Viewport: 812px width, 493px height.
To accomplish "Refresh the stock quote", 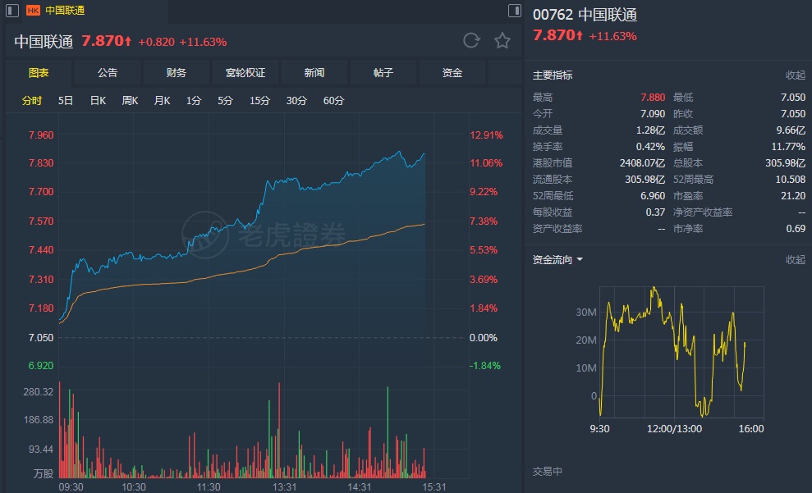I will (471, 40).
